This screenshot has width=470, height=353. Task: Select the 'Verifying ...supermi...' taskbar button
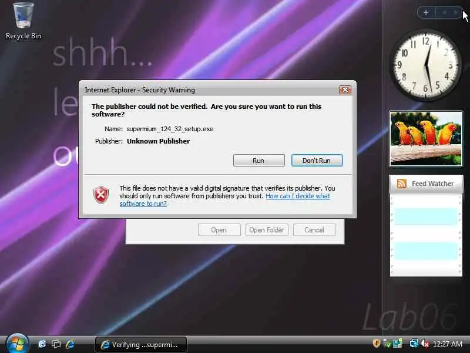(141, 345)
